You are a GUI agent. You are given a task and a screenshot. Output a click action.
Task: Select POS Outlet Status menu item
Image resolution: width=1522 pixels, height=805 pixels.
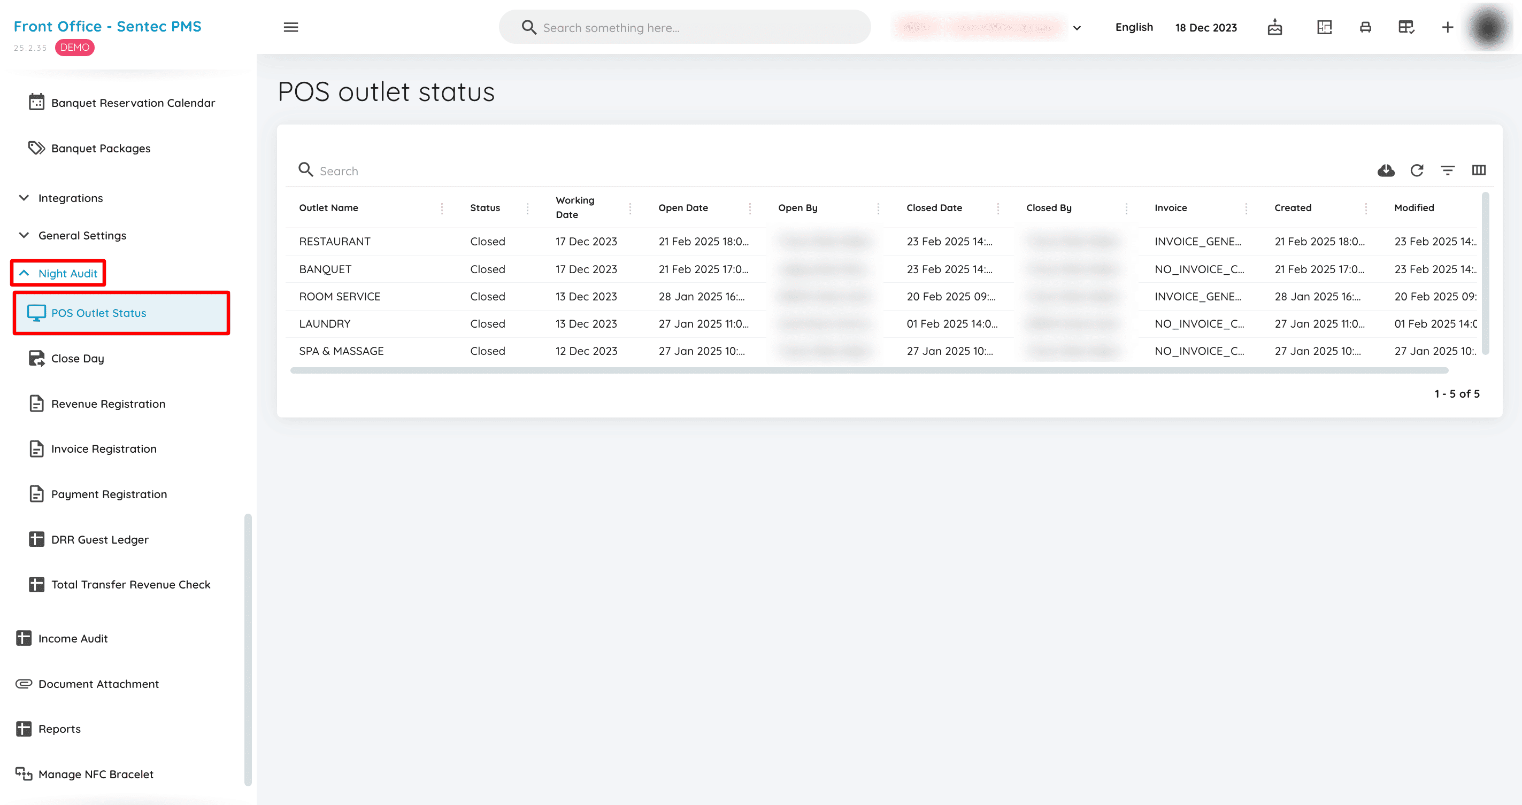point(121,313)
